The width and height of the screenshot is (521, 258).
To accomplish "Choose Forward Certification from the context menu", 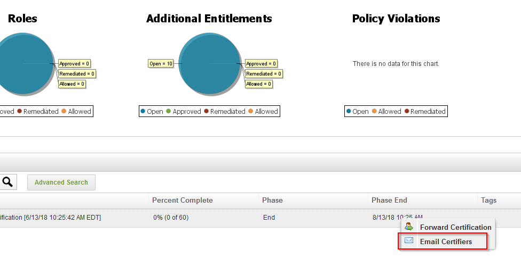I will (455, 227).
